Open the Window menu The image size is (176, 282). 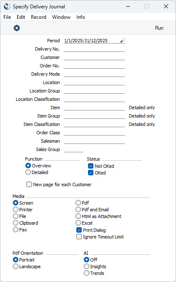pyautogui.click(x=61, y=17)
